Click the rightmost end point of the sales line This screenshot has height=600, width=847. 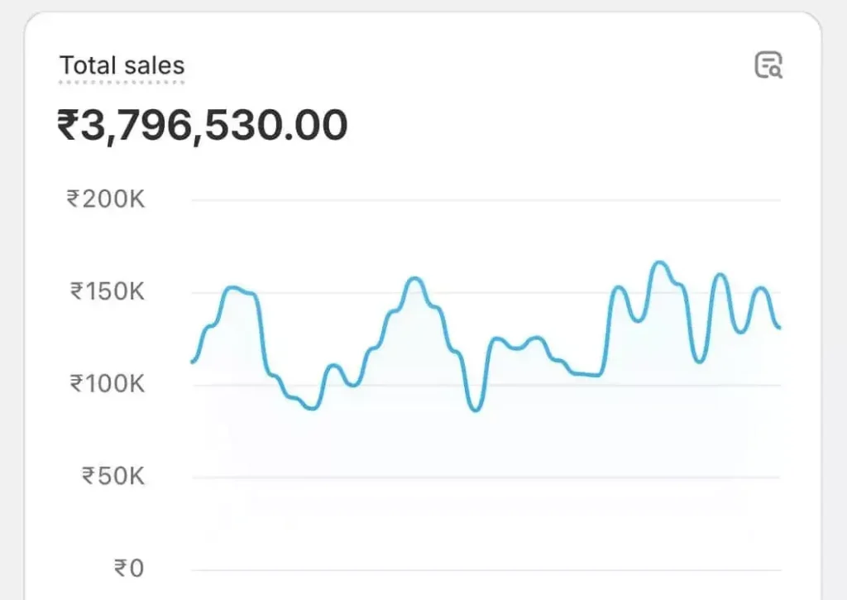point(779,328)
